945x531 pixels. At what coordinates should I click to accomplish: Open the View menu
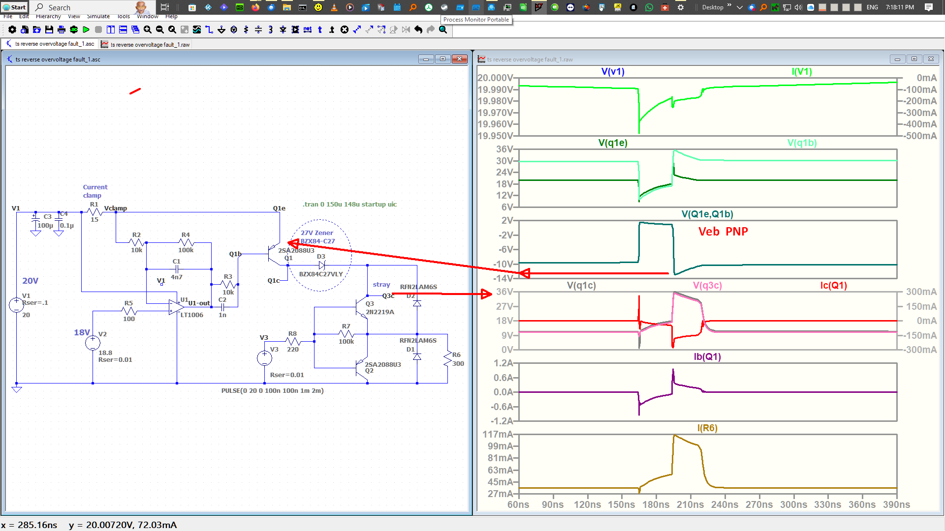[x=74, y=17]
